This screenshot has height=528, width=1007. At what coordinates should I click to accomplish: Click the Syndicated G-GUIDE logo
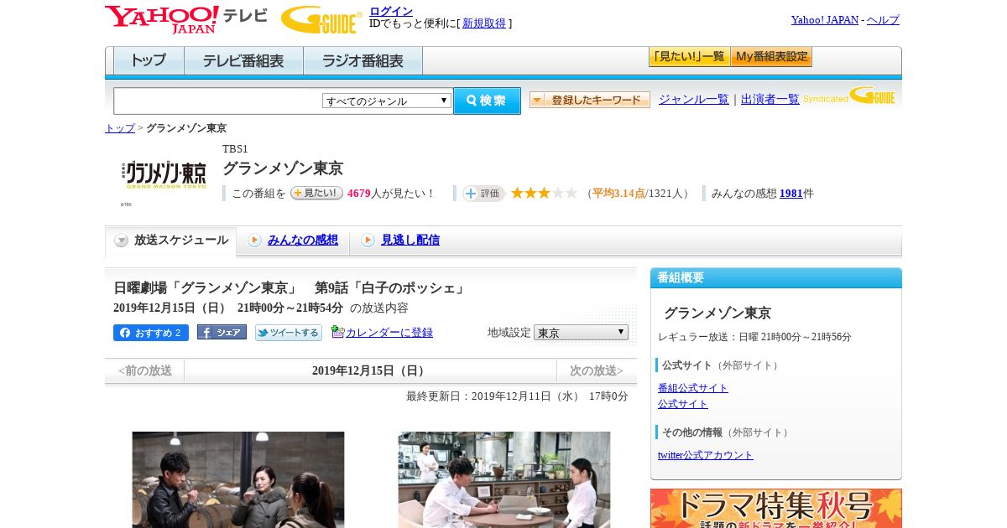click(x=849, y=96)
